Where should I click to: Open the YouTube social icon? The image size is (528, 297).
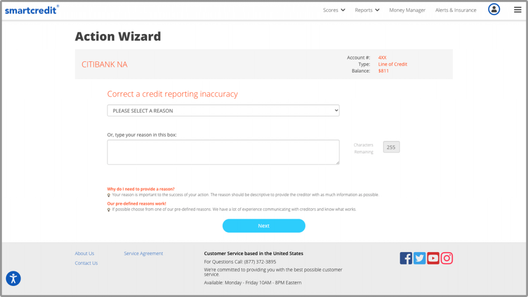tap(433, 258)
